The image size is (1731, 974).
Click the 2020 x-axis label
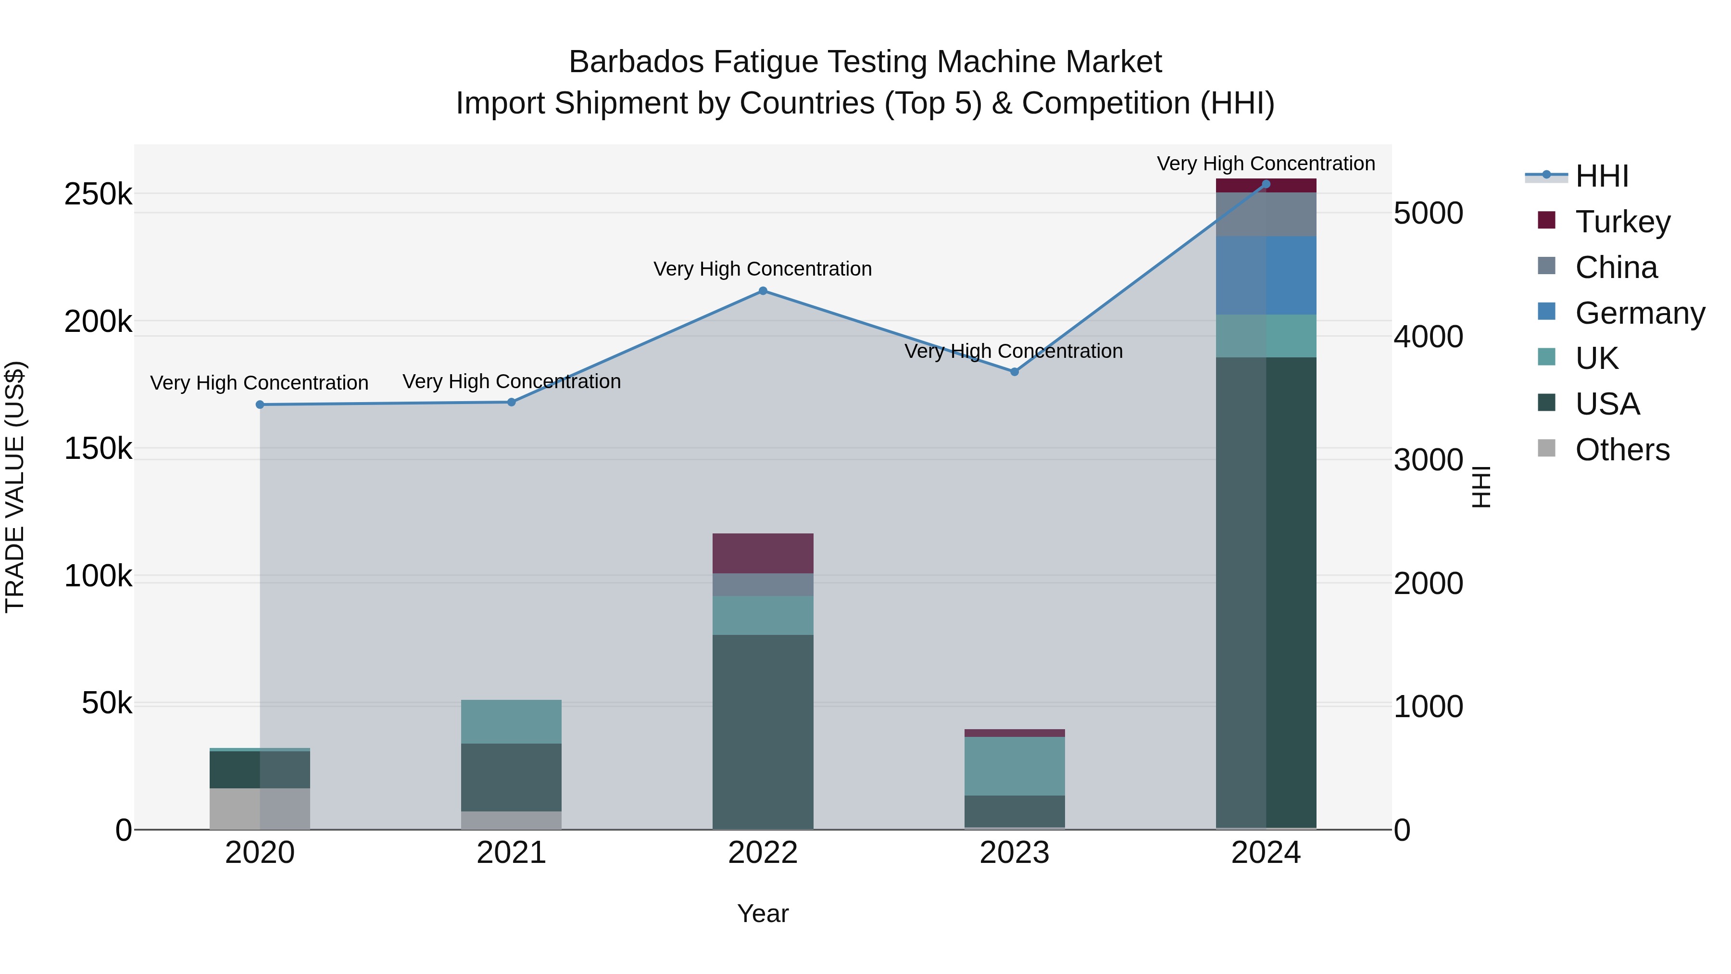(260, 853)
